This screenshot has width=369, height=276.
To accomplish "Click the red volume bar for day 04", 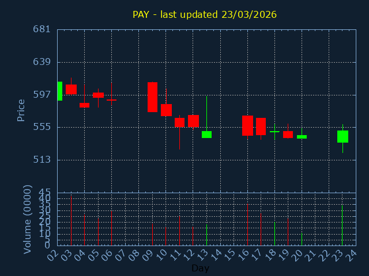I will 84,230.
